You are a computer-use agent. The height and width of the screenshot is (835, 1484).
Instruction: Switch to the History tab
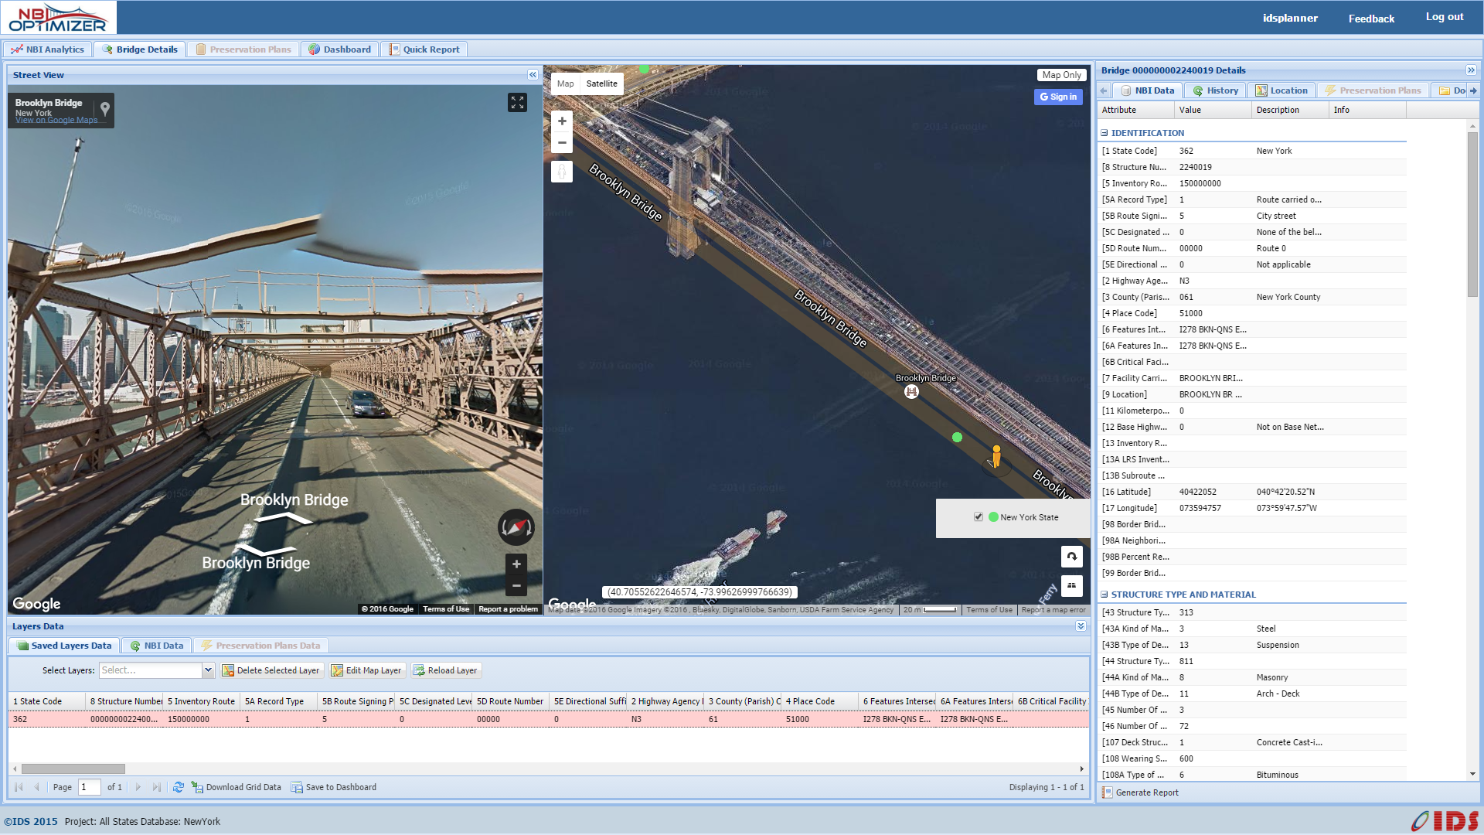[1215, 90]
